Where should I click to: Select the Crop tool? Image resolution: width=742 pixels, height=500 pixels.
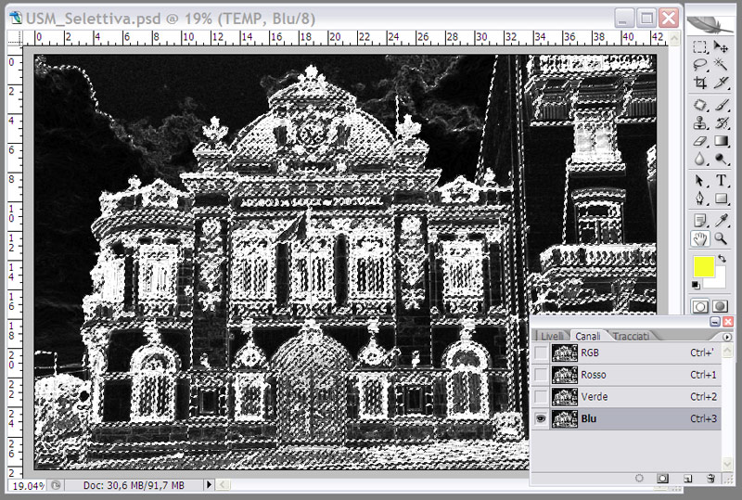[701, 83]
